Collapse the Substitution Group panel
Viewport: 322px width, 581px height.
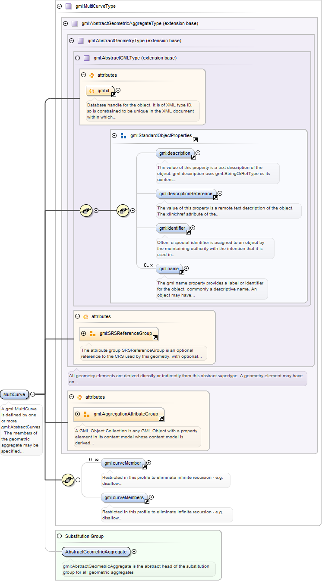(x=60, y=536)
